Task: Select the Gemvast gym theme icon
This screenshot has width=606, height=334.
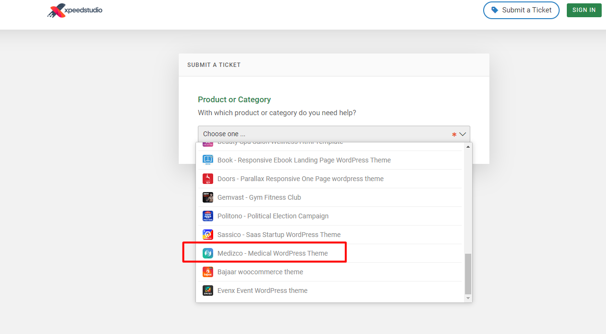Action: click(207, 197)
